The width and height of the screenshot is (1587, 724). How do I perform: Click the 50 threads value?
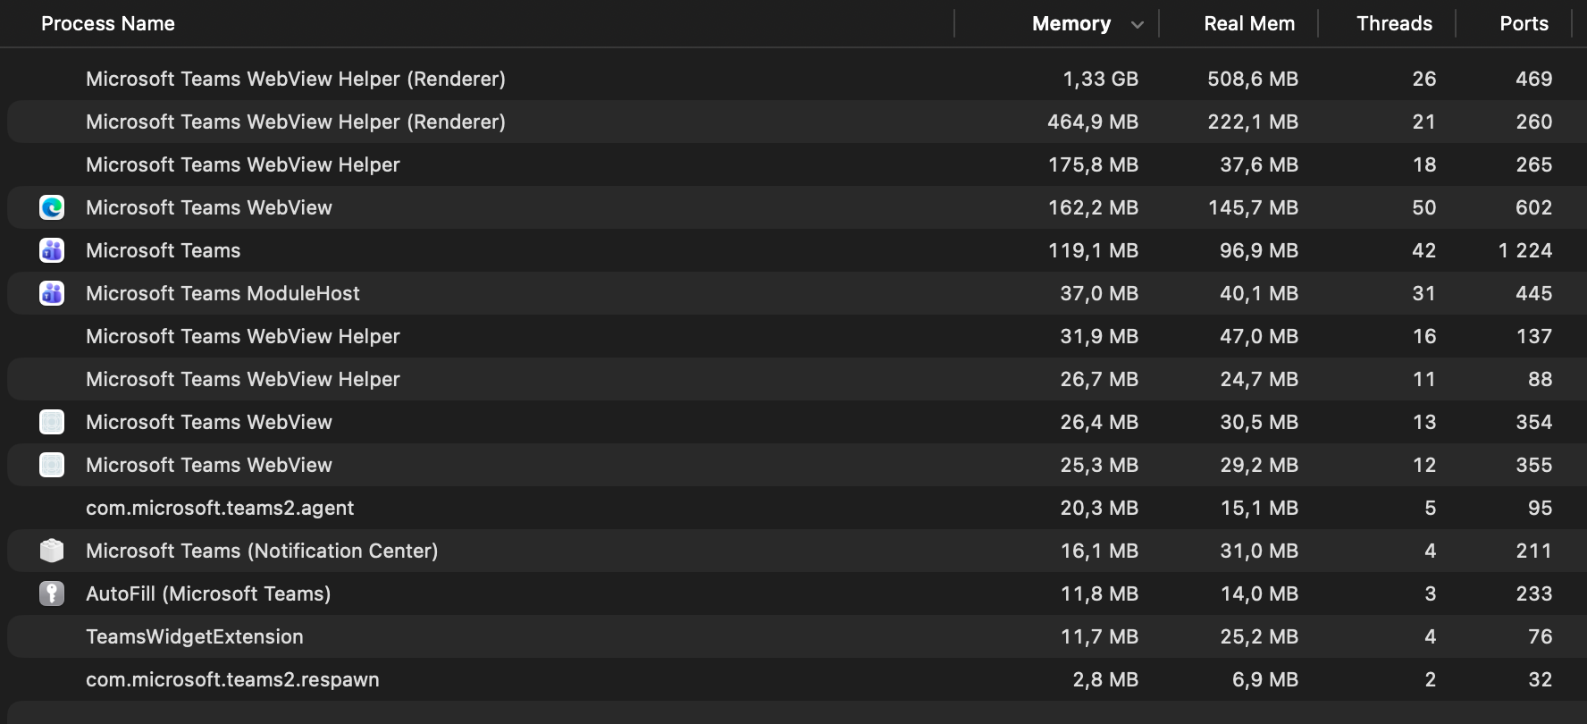coord(1424,207)
